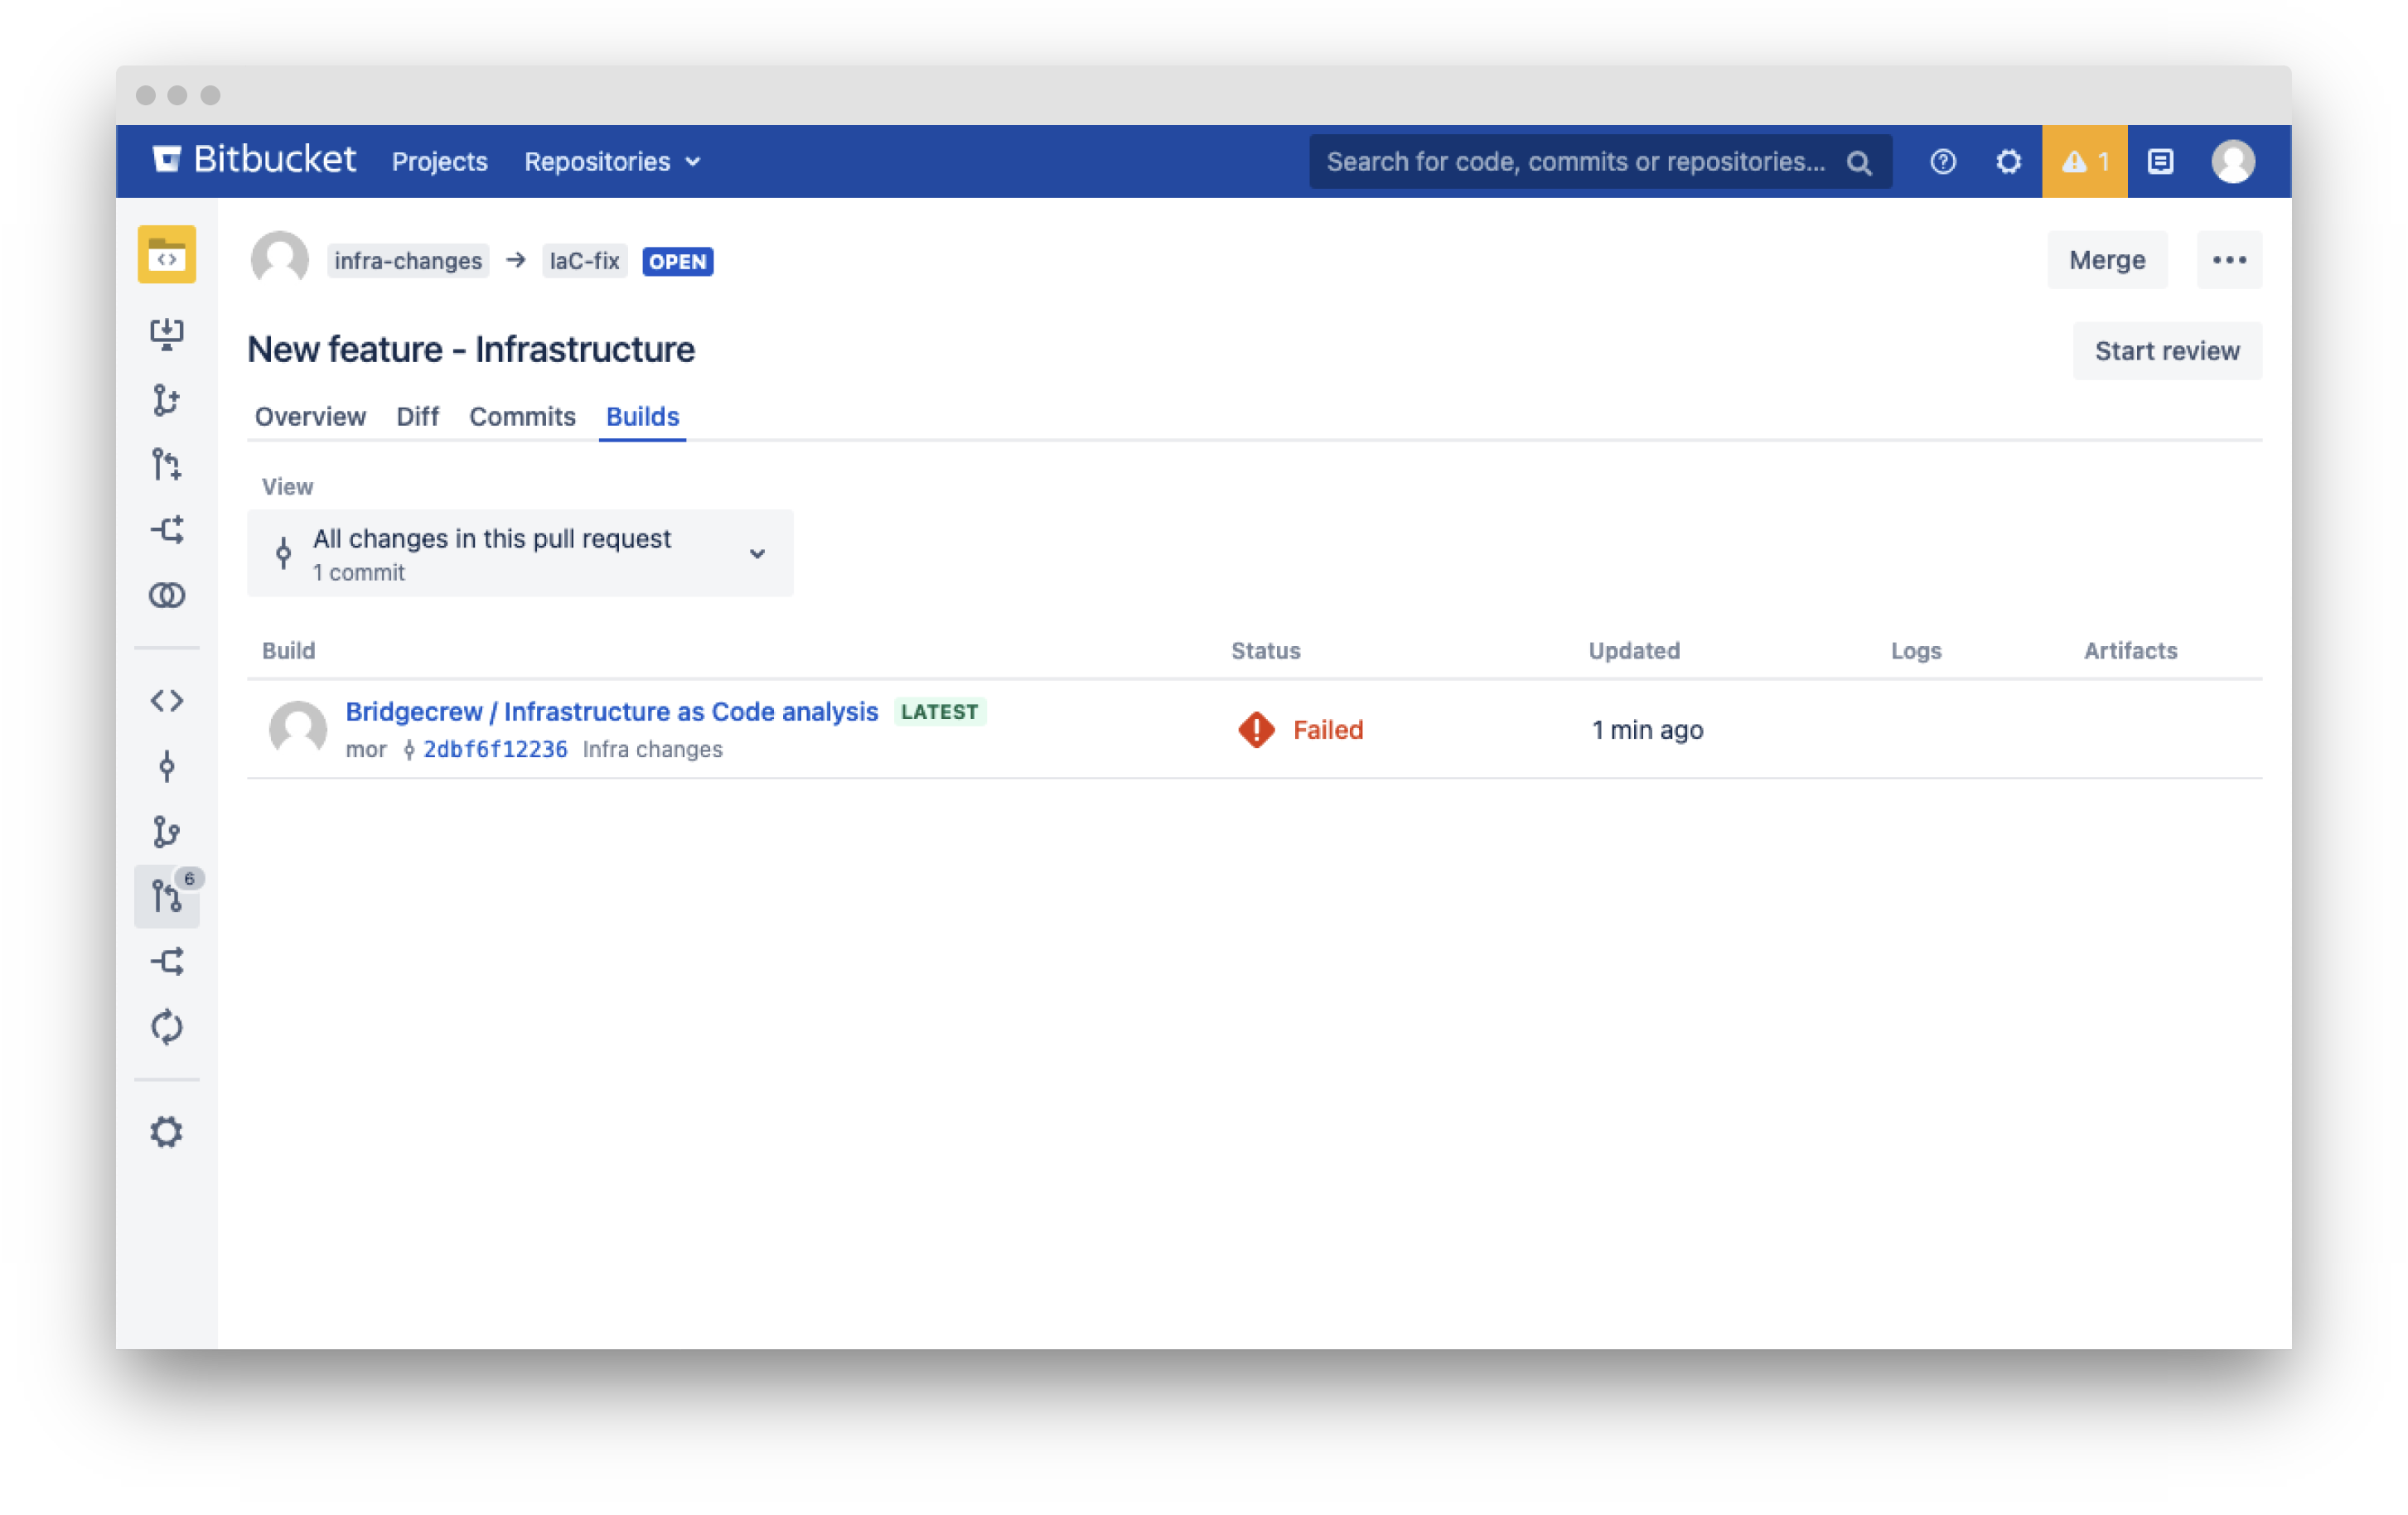The height and width of the screenshot is (1515, 2408).
Task: Expand the Repositories dropdown
Action: [612, 161]
